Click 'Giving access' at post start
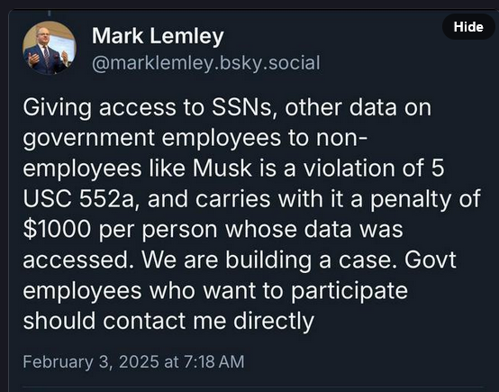499x392 pixels. (99, 107)
